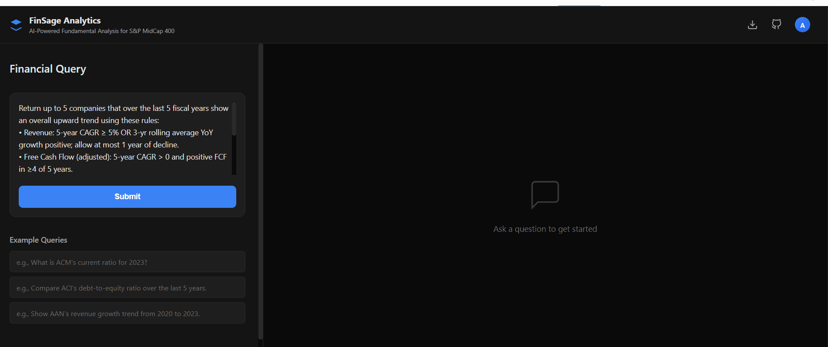The width and height of the screenshot is (828, 347).
Task: Click the chat bubble placeholder icon
Action: pyautogui.click(x=545, y=194)
